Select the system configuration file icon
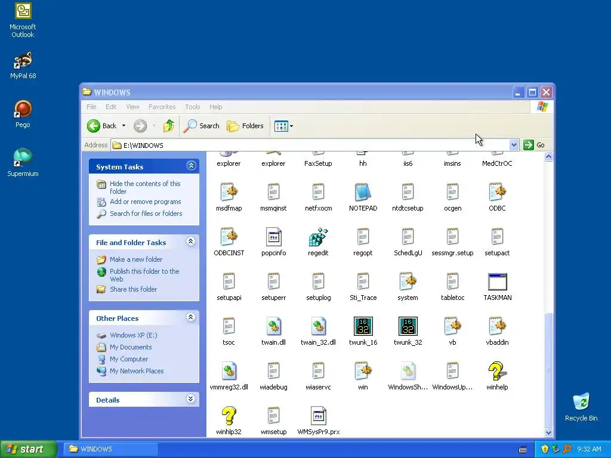The image size is (611, 458). [x=408, y=282]
